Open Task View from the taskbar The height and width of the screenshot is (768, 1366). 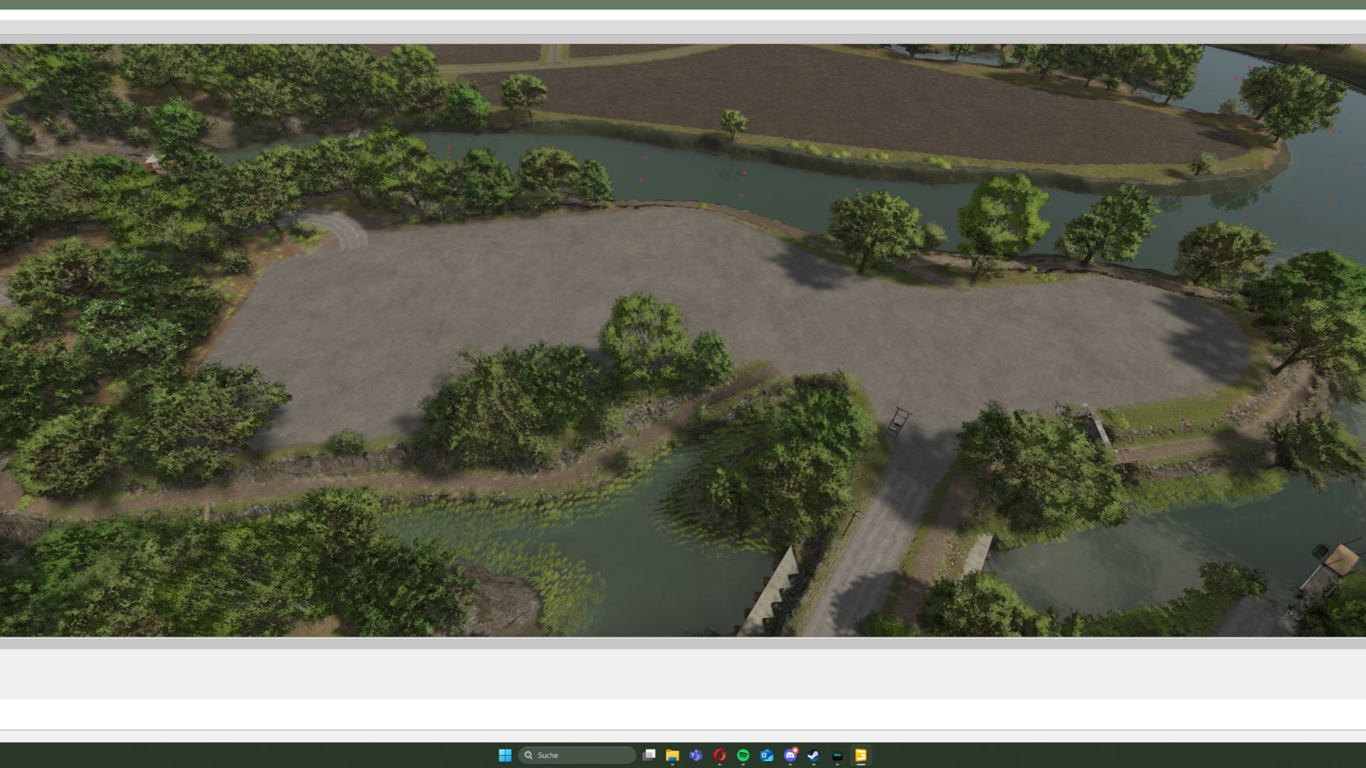(649, 755)
